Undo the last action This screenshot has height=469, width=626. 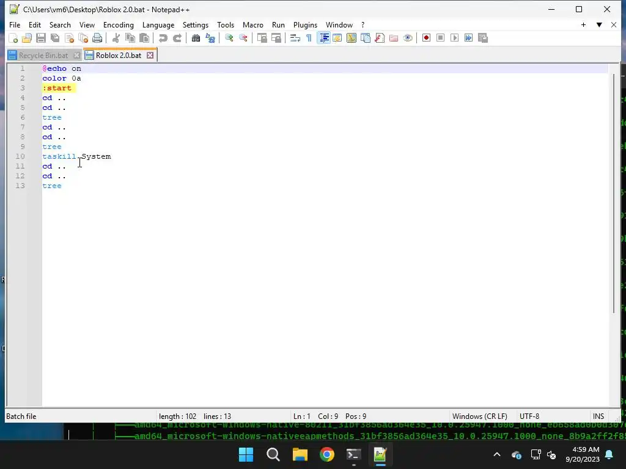click(x=163, y=38)
